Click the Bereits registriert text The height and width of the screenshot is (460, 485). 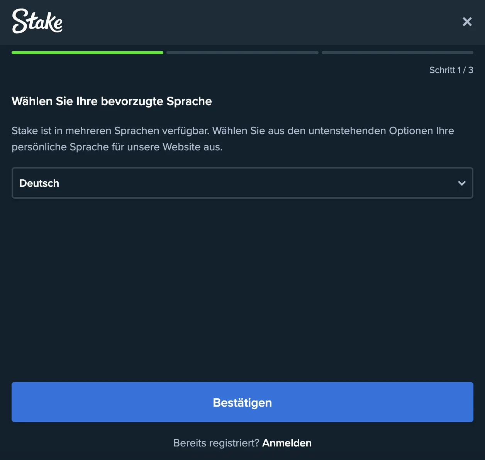(x=216, y=443)
